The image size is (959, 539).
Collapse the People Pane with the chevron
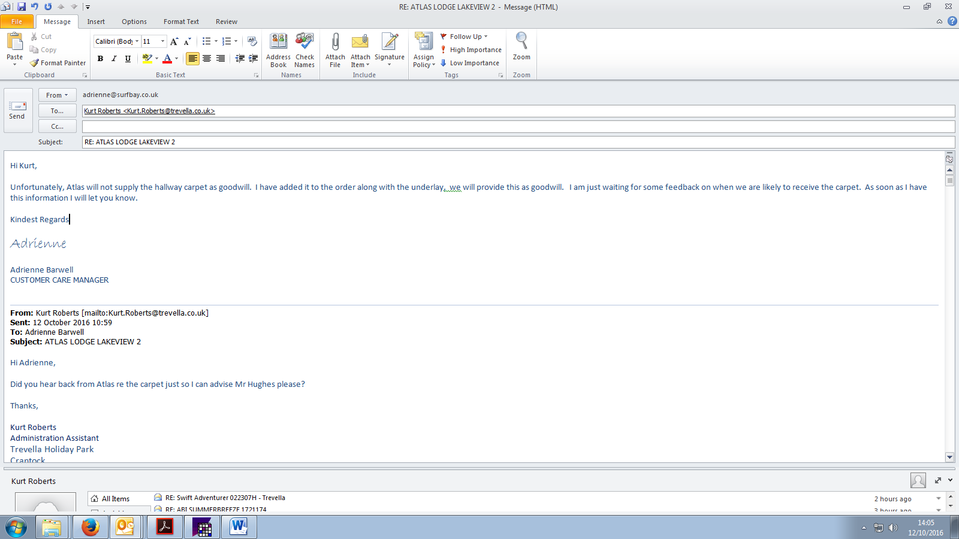[x=951, y=480]
